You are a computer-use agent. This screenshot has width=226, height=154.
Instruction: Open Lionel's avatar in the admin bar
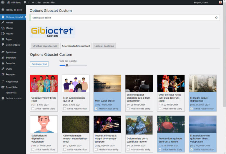[x=220, y=2]
